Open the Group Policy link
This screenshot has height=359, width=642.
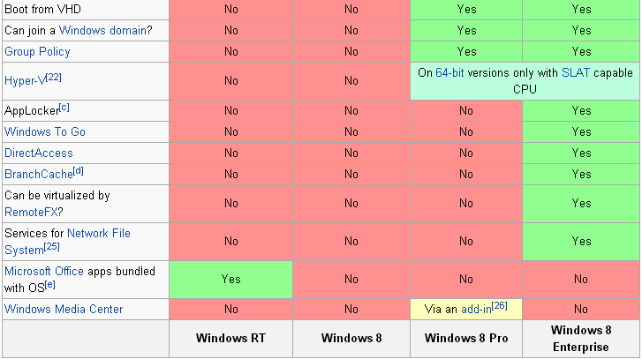click(x=37, y=51)
